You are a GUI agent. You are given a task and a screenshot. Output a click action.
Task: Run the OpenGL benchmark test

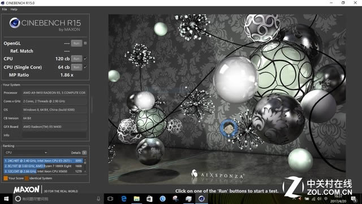tap(76, 43)
